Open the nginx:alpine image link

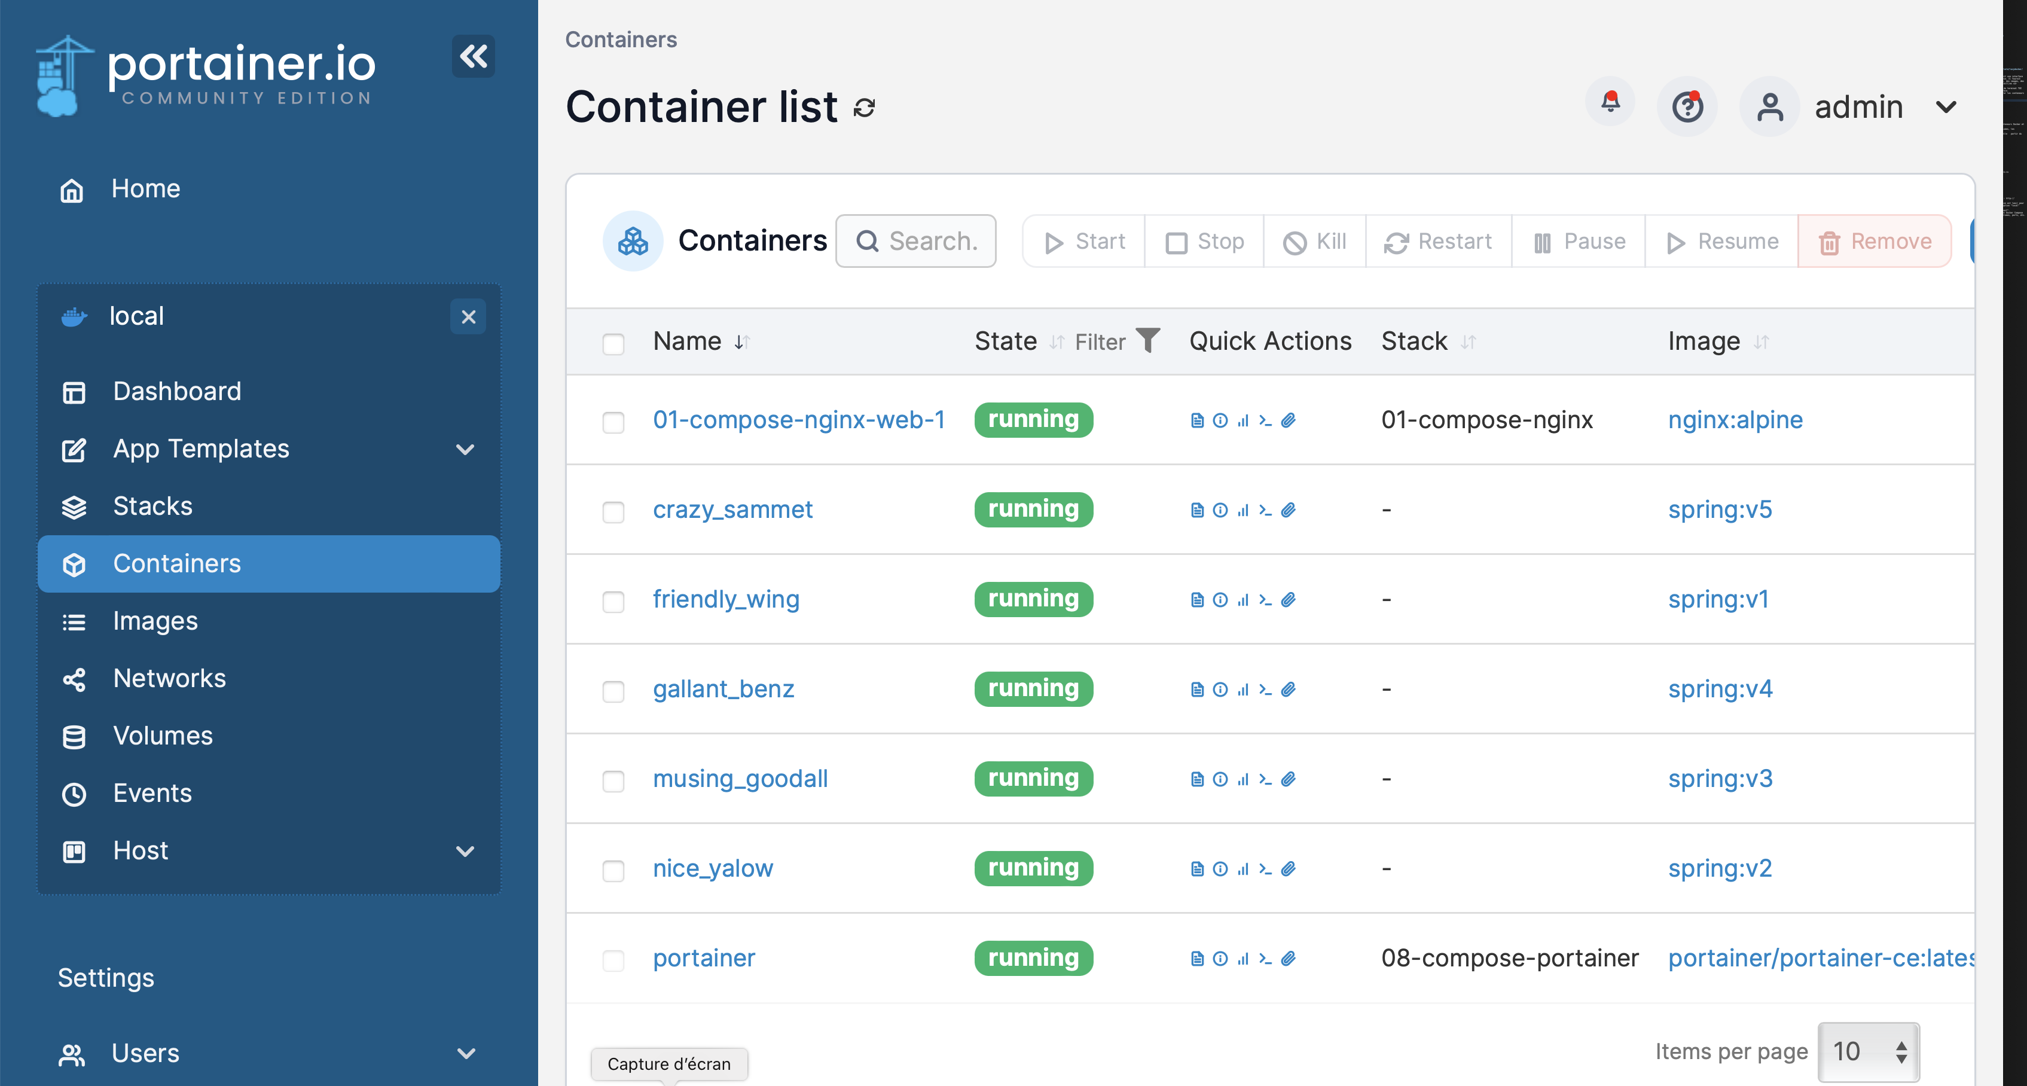click(x=1735, y=419)
